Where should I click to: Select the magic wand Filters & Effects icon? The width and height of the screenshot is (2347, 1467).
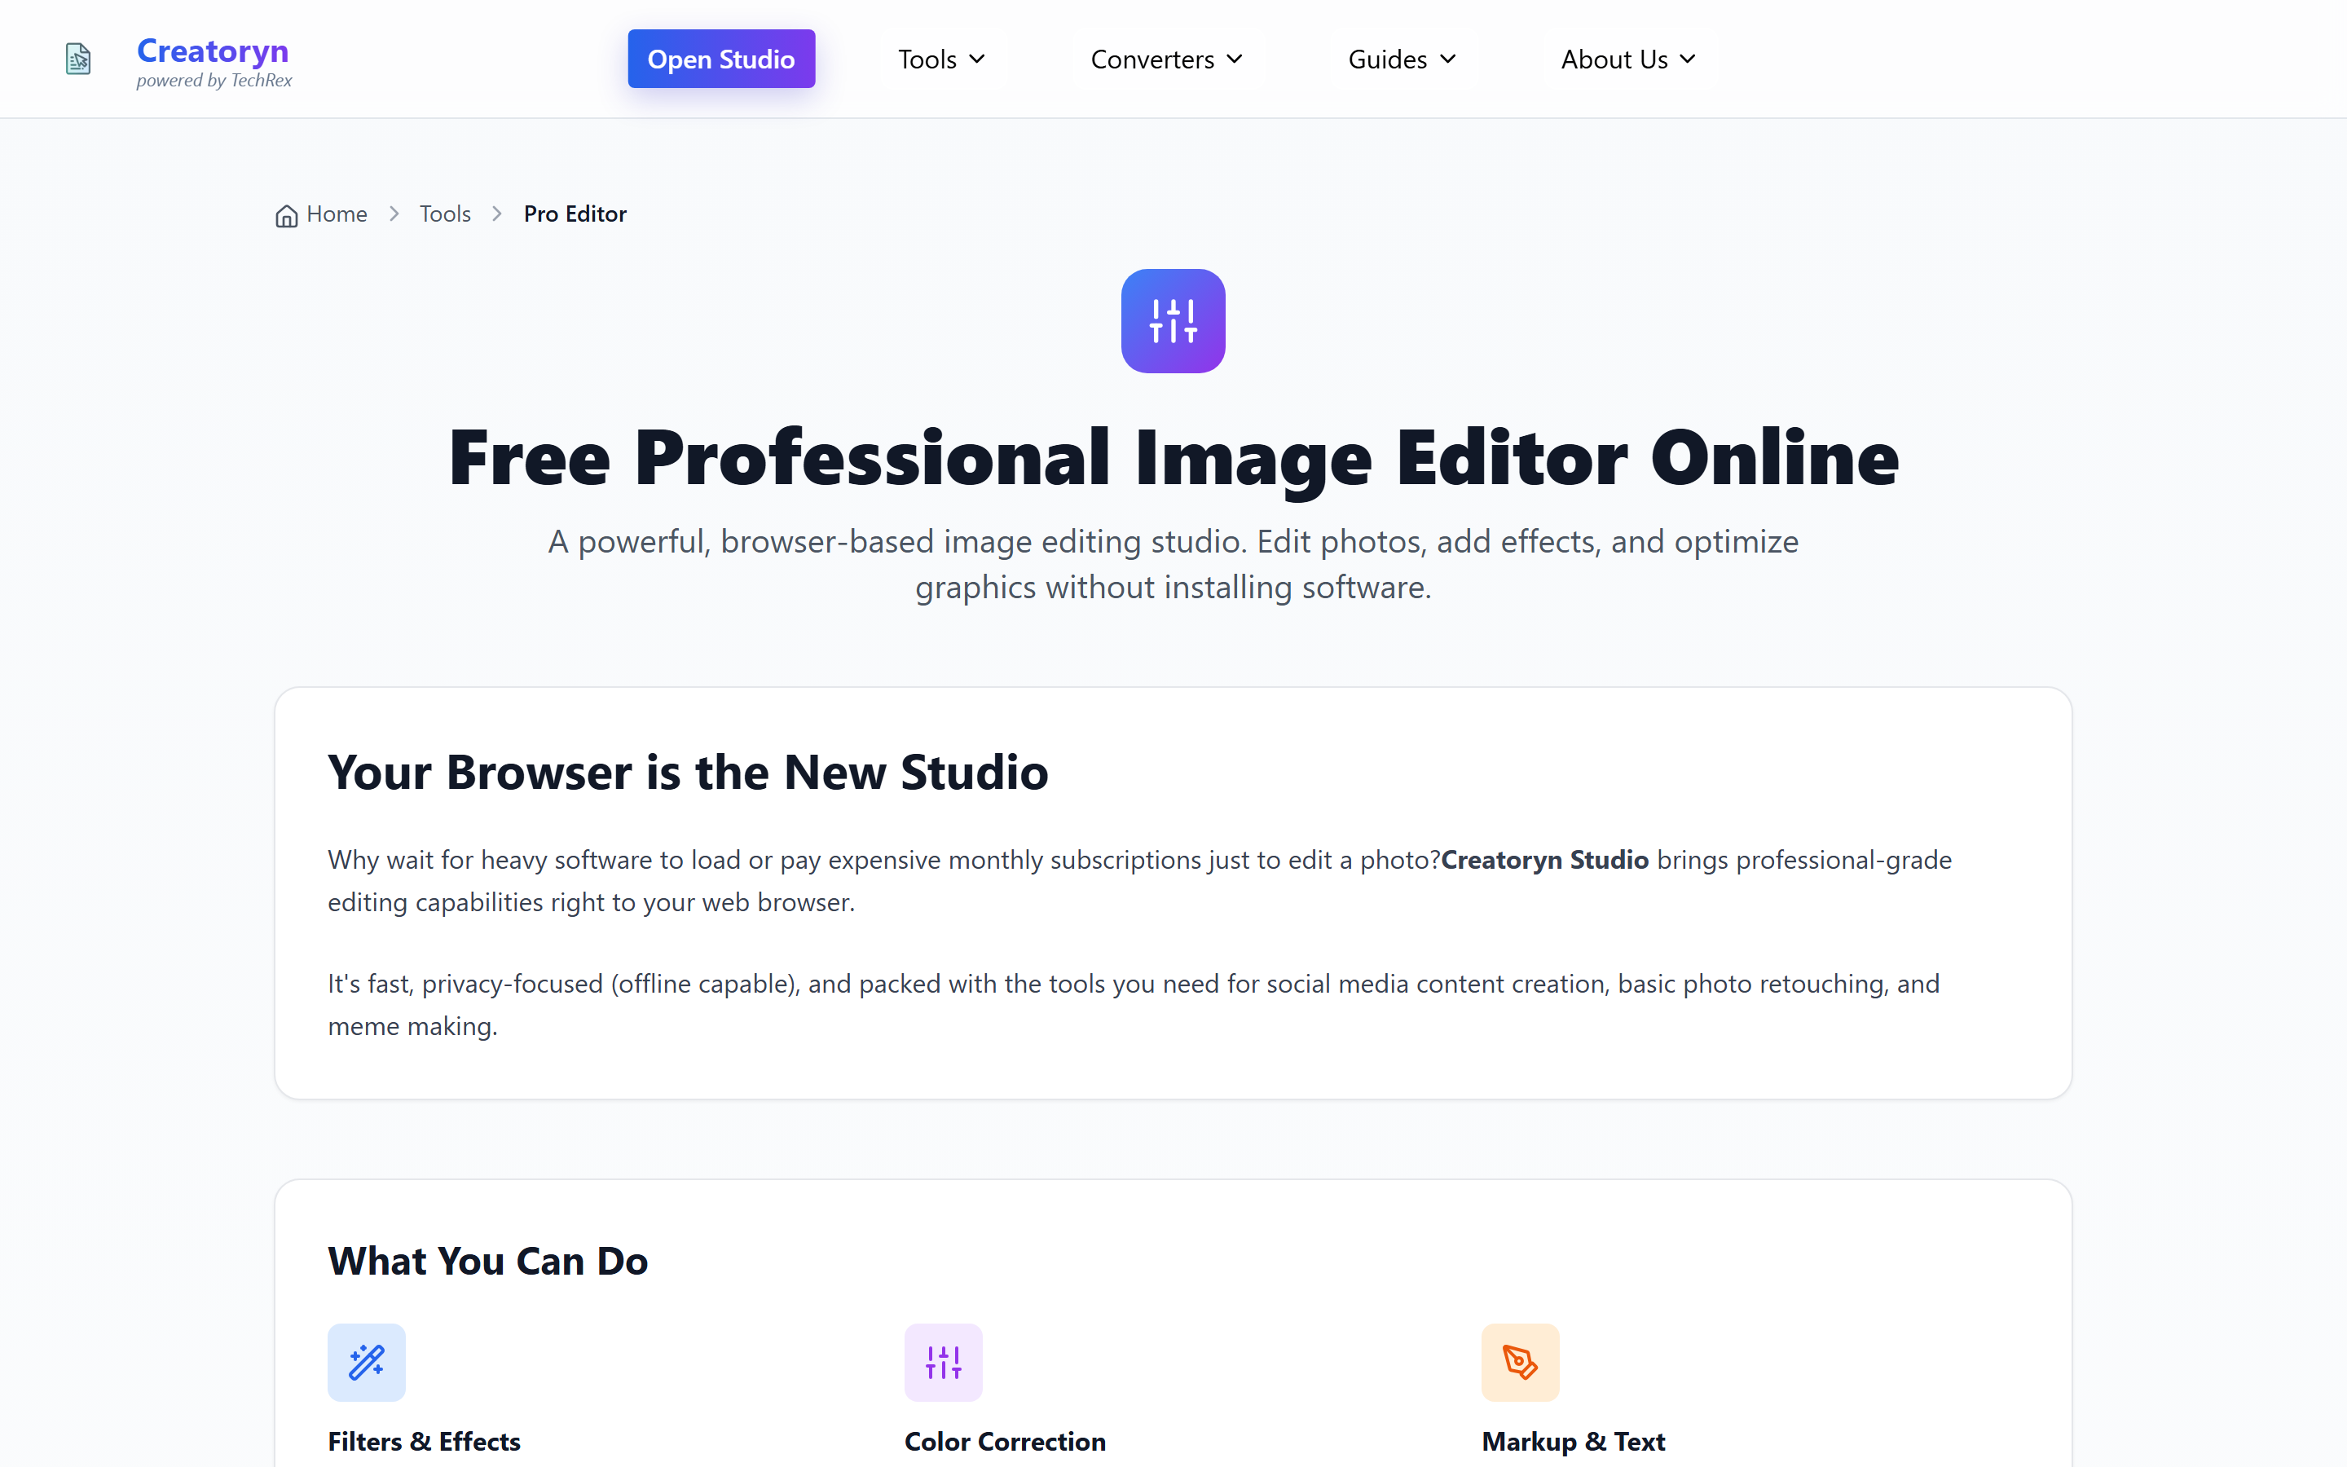coord(366,1362)
